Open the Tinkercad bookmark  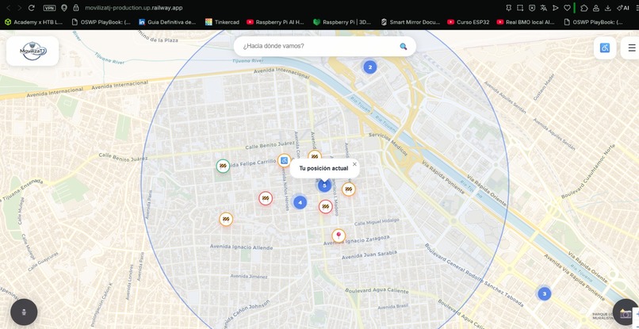223,22
